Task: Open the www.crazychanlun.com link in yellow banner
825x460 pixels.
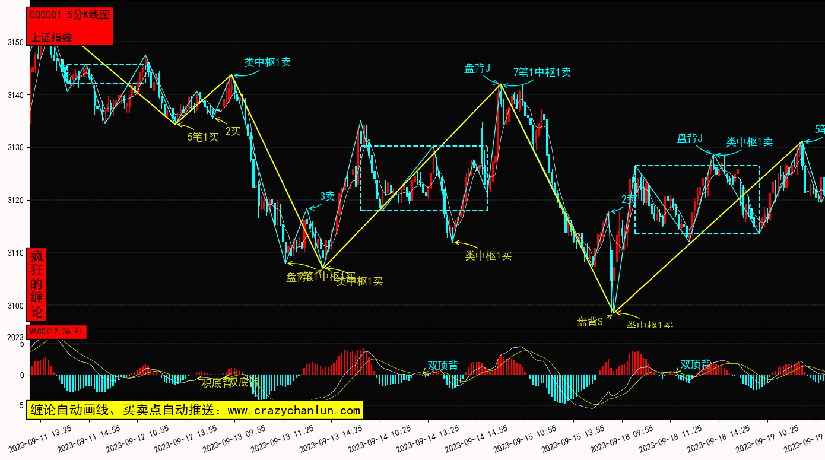Action: 294,410
